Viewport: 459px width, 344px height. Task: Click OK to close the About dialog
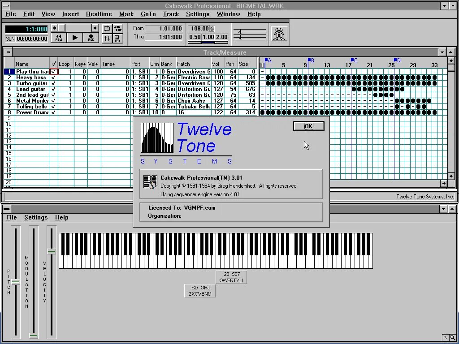point(309,126)
